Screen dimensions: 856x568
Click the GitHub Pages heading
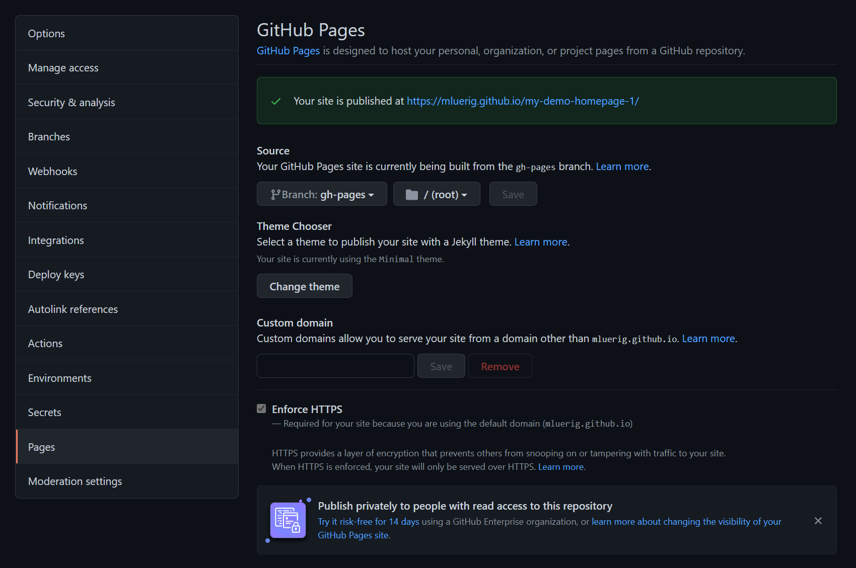point(311,30)
